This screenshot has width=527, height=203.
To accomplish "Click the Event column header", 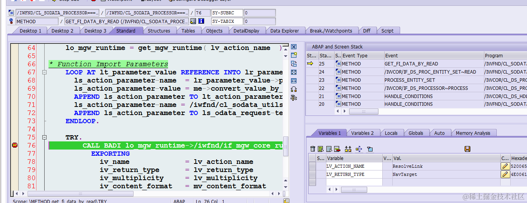I will point(434,55).
